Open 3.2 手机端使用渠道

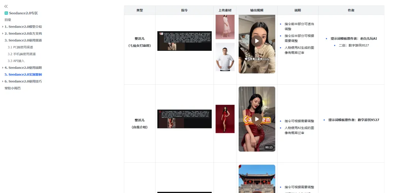click(x=22, y=54)
